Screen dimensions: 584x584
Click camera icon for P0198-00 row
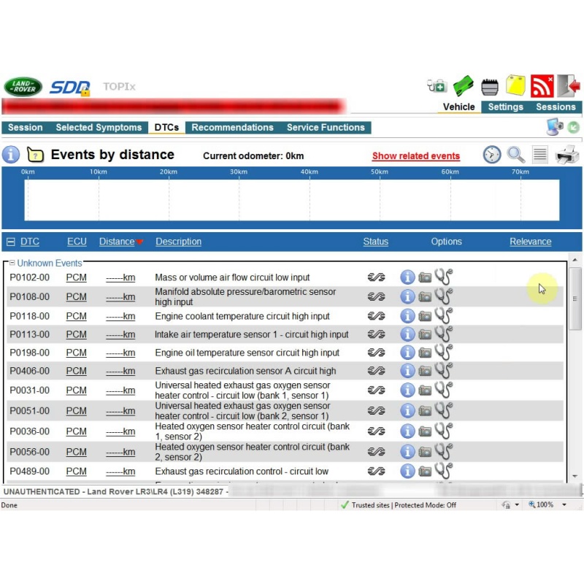425,353
